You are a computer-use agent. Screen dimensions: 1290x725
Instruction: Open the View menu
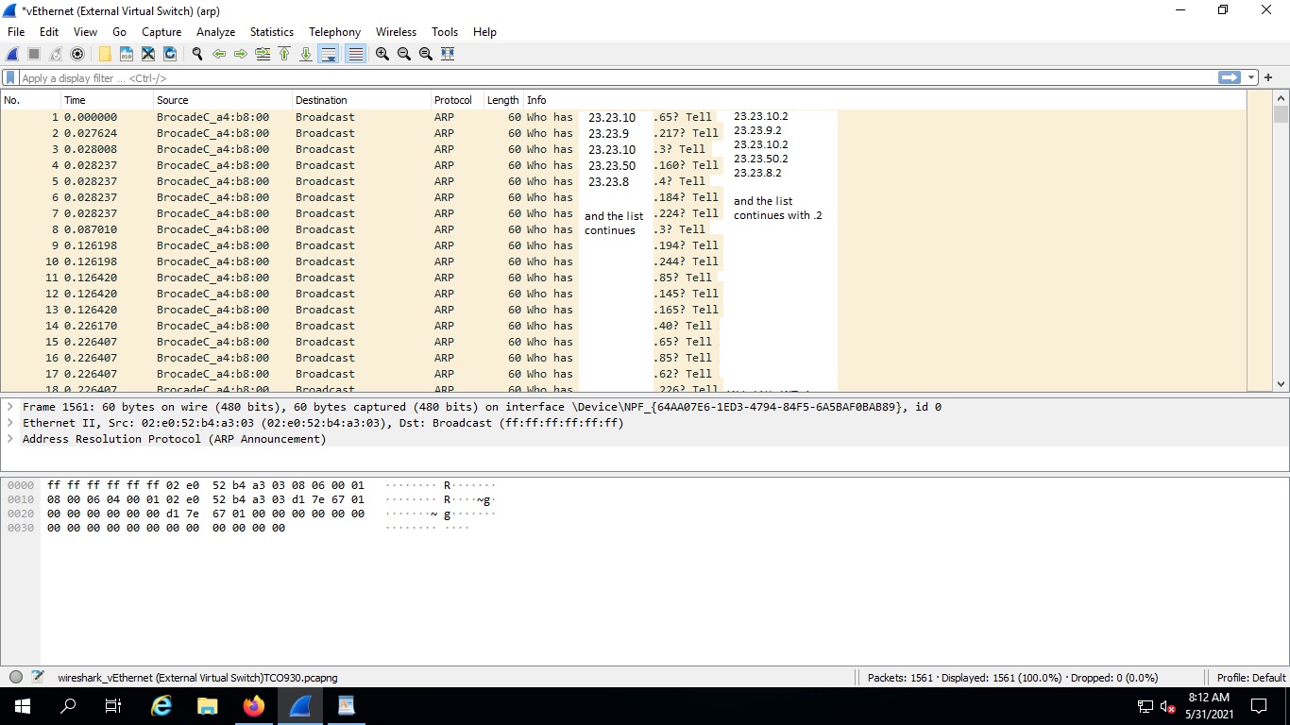[85, 31]
